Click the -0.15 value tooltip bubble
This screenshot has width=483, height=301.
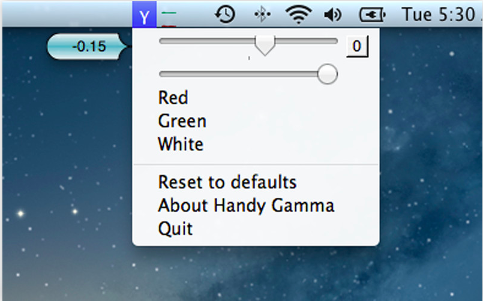[87, 47]
